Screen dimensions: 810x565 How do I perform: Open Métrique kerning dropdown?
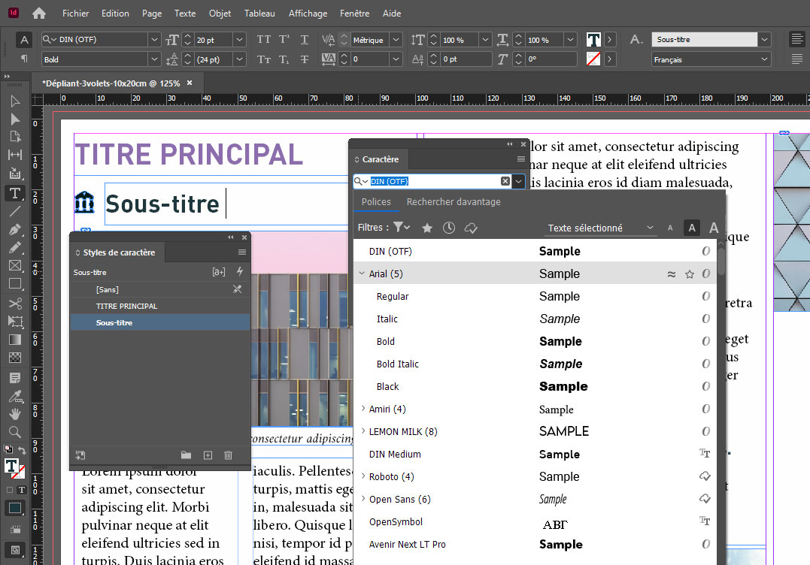click(396, 40)
